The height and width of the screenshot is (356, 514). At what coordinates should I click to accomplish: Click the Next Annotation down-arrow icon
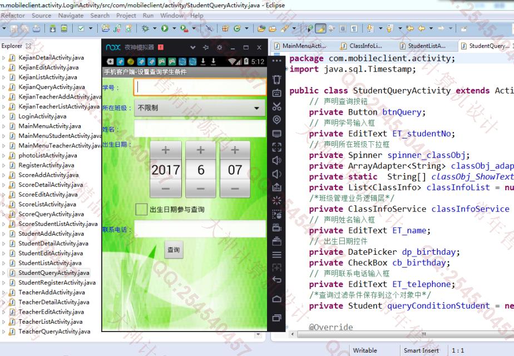(x=370, y=29)
